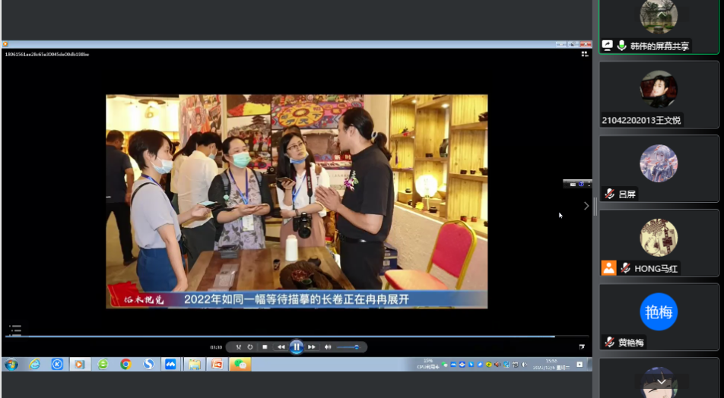Image resolution: width=724 pixels, height=398 pixels.
Task: Enter full screen view in player
Action: [582, 346]
